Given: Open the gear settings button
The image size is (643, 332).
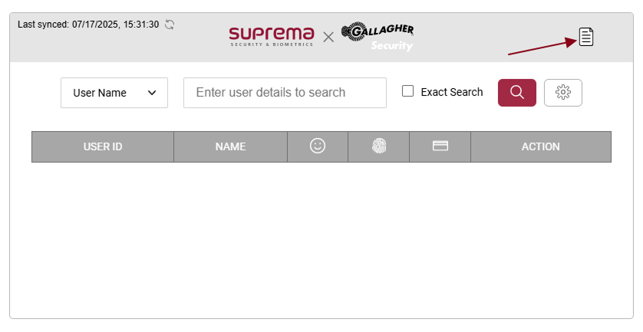Looking at the screenshot, I should [x=563, y=92].
